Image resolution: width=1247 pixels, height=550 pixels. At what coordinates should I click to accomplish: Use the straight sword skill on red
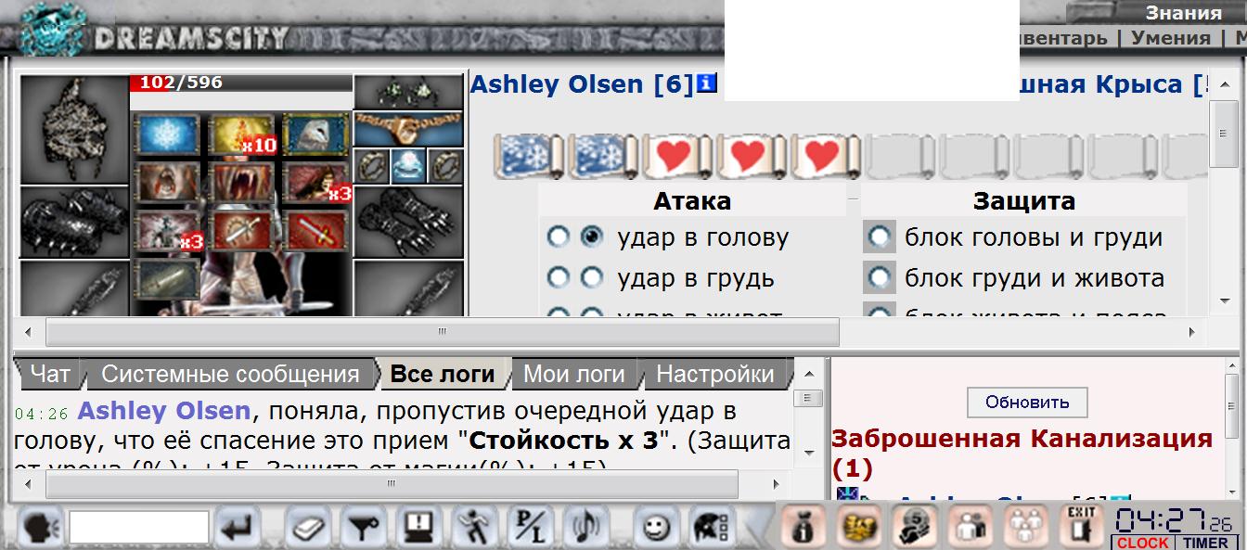[315, 230]
